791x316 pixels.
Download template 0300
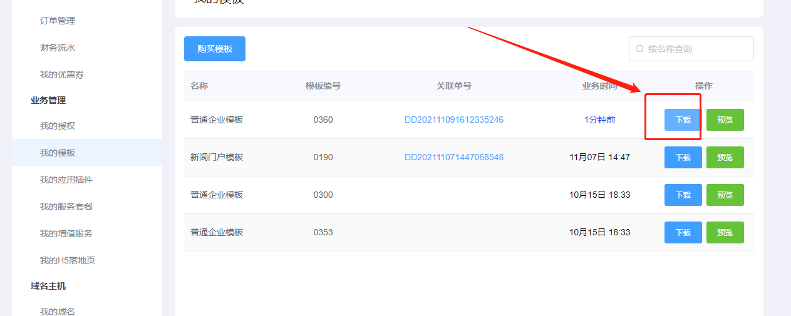[683, 195]
